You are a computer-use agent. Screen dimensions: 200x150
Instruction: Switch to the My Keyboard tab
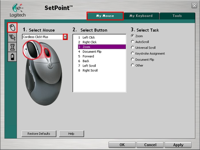[x=141, y=16]
